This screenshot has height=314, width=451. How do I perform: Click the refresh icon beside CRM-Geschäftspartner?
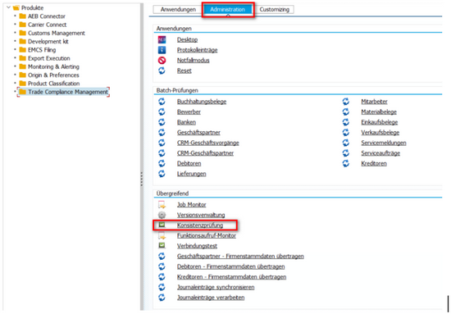[162, 153]
